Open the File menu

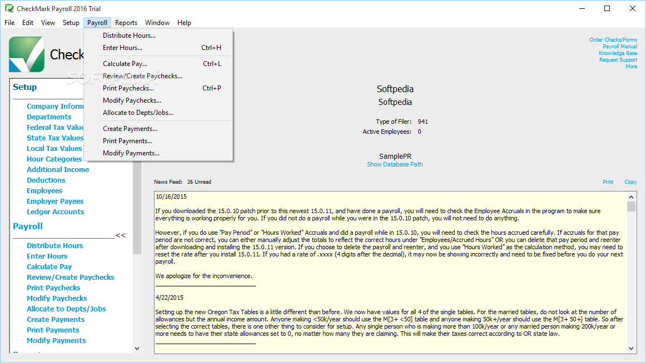(x=9, y=23)
